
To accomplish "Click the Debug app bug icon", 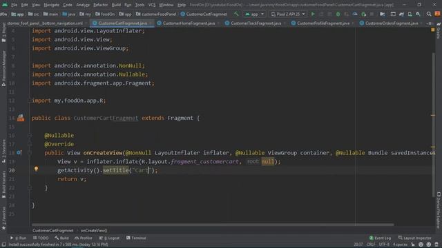I will pyautogui.click(x=338, y=14).
